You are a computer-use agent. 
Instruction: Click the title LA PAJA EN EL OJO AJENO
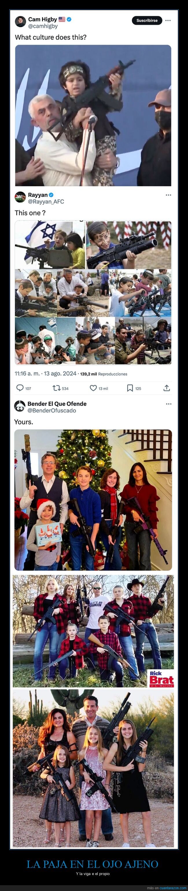(x=93, y=864)
